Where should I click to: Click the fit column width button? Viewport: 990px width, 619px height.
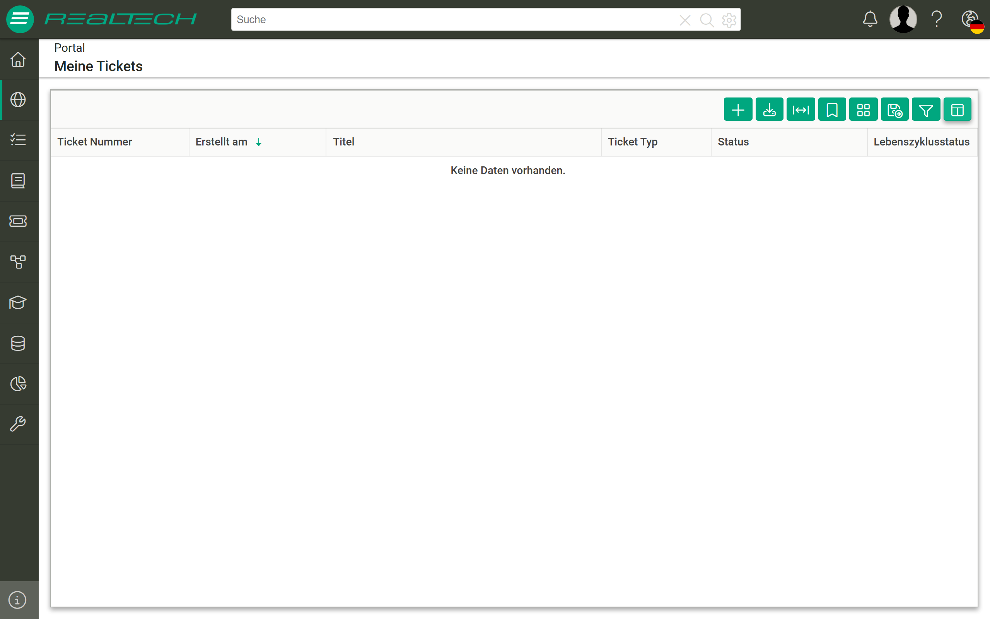801,110
